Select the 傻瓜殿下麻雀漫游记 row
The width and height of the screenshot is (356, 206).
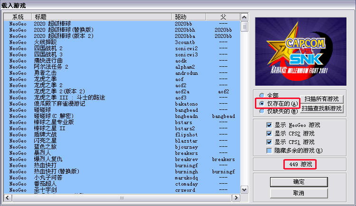(x=122, y=104)
